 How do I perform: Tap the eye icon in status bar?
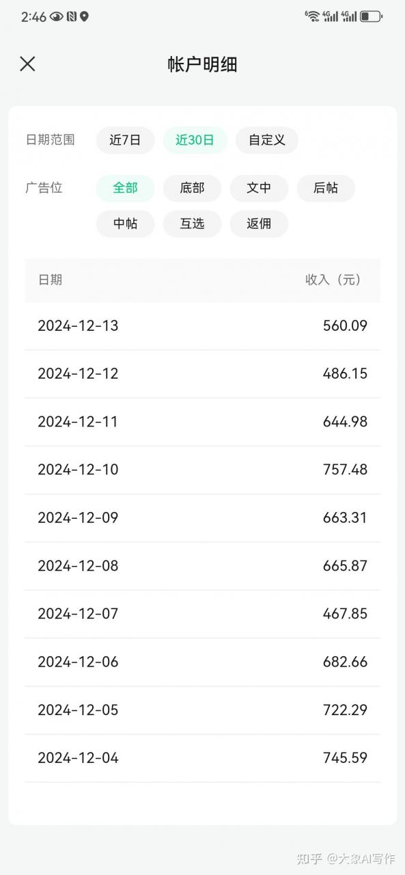[56, 16]
